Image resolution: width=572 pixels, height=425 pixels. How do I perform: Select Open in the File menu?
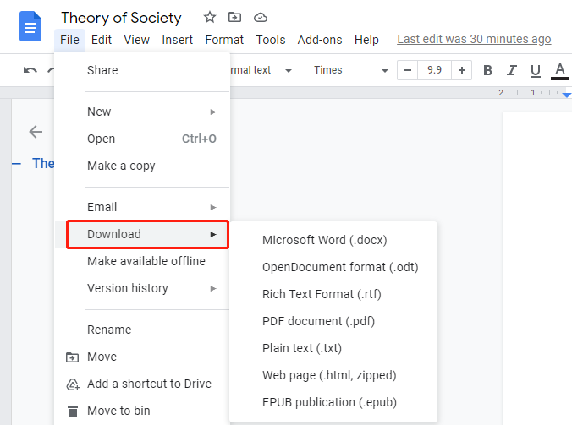[142, 139]
